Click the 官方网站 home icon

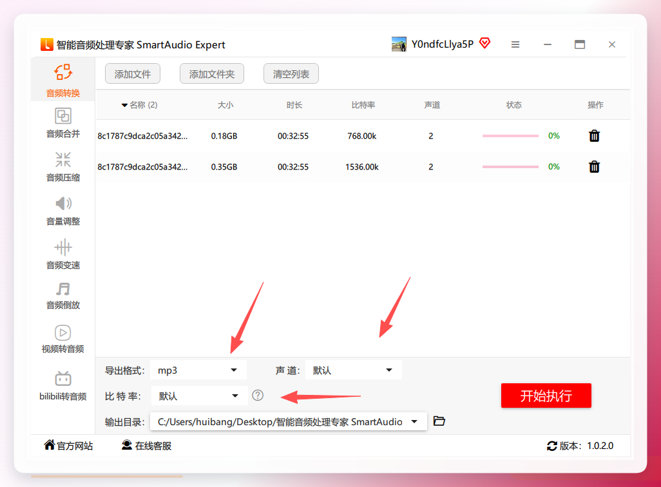(50, 445)
